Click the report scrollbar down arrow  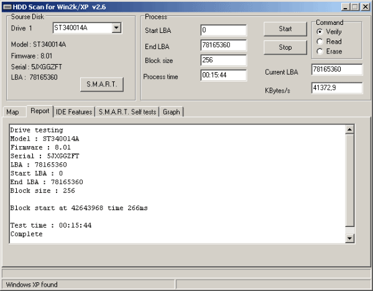pos(349,238)
